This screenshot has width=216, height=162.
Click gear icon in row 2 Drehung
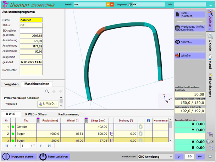(x=141, y=134)
